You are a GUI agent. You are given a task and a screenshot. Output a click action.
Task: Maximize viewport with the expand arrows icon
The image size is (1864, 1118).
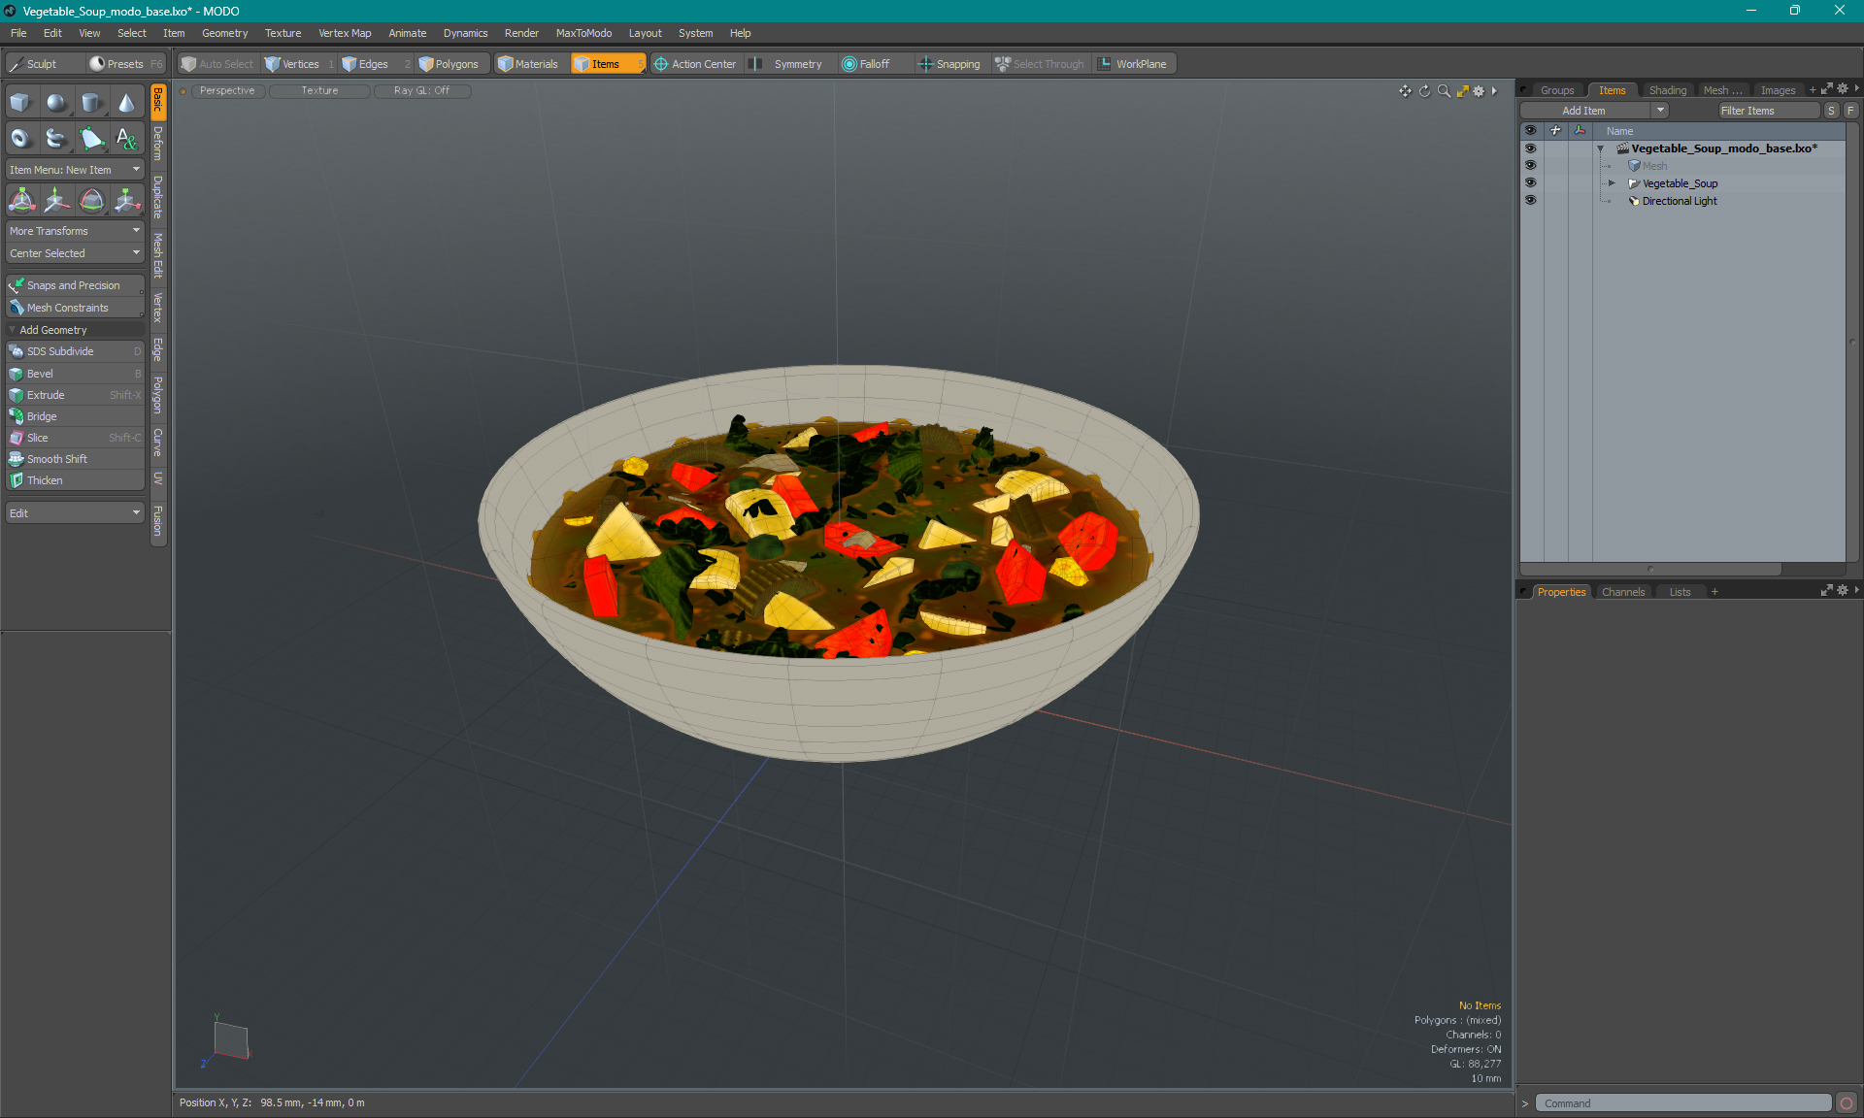click(x=1462, y=91)
